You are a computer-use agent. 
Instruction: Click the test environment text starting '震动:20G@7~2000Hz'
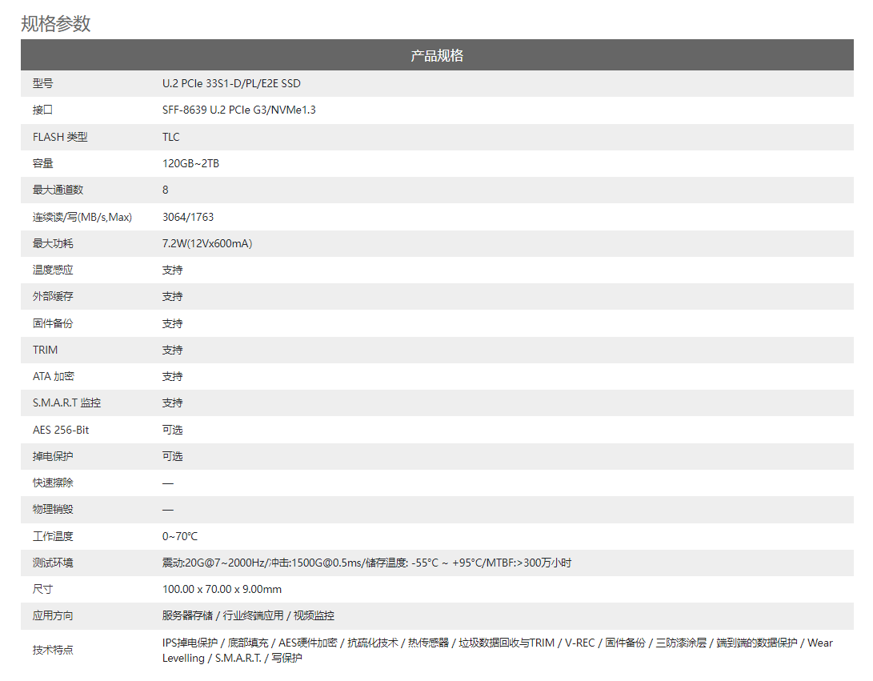[x=367, y=563]
